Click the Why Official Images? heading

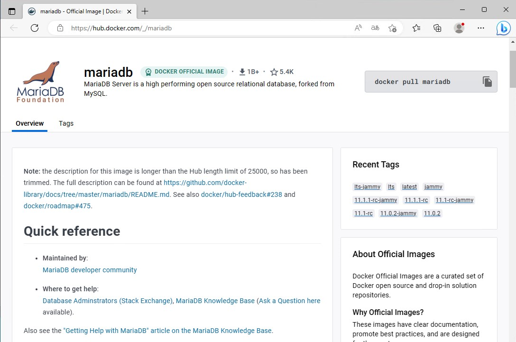(x=388, y=312)
